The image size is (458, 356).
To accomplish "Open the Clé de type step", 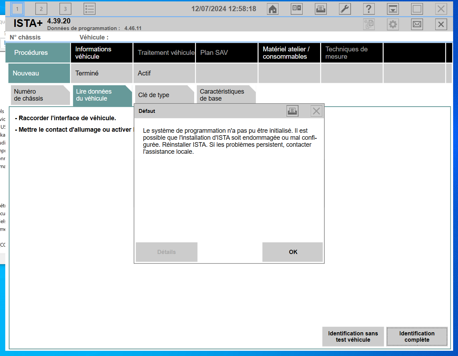I will pos(164,95).
